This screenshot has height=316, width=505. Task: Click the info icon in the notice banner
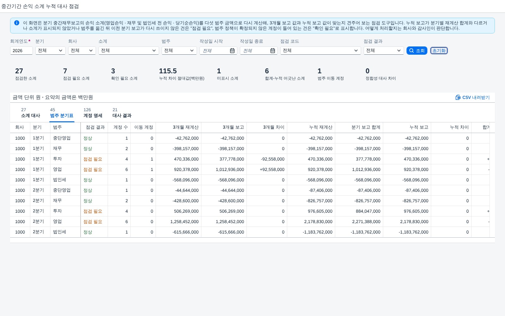[17, 23]
